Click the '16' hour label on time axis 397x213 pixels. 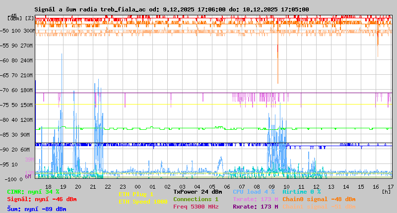[376, 187]
